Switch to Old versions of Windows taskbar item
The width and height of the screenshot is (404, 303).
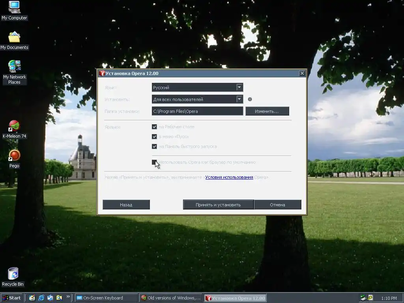point(171,298)
